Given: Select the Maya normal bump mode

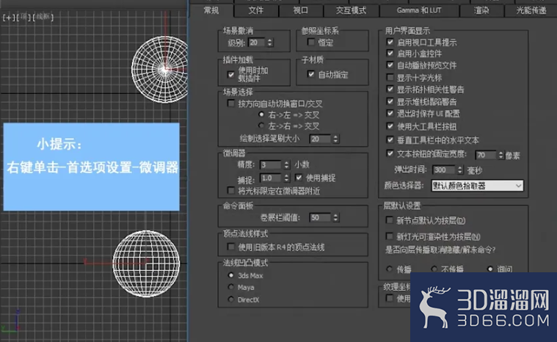Looking at the screenshot, I should [231, 287].
